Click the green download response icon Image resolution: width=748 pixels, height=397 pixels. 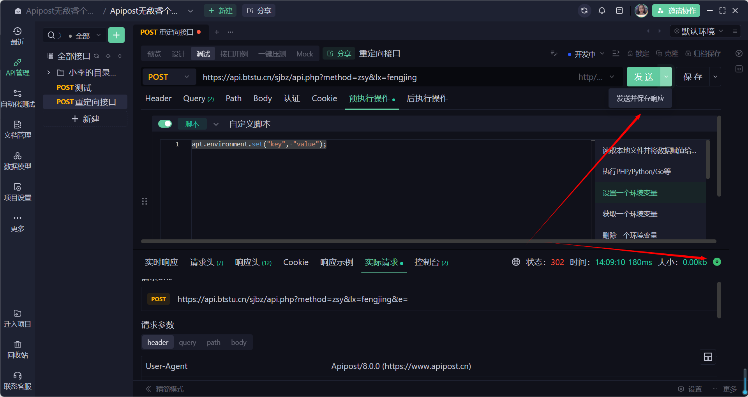(x=717, y=262)
